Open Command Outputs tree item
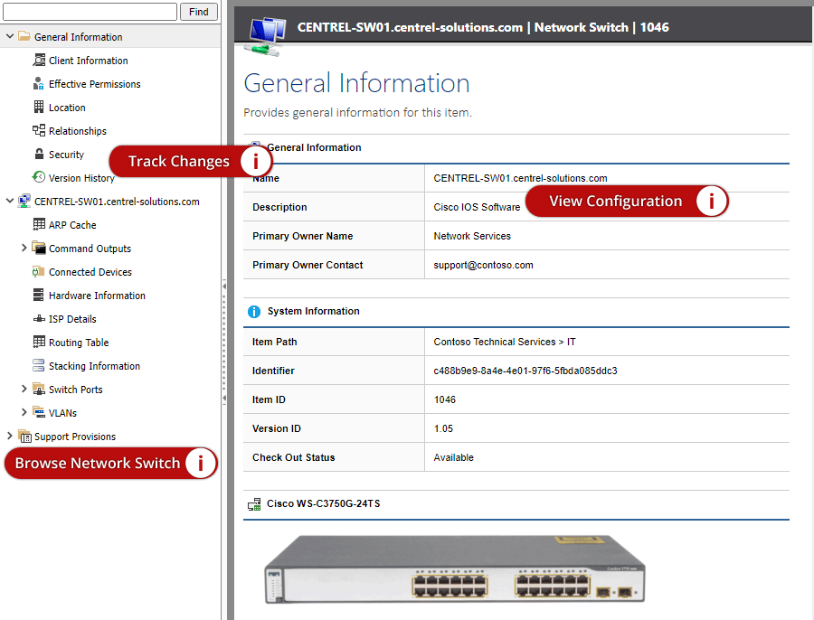This screenshot has width=814, height=620. pyautogui.click(x=90, y=249)
